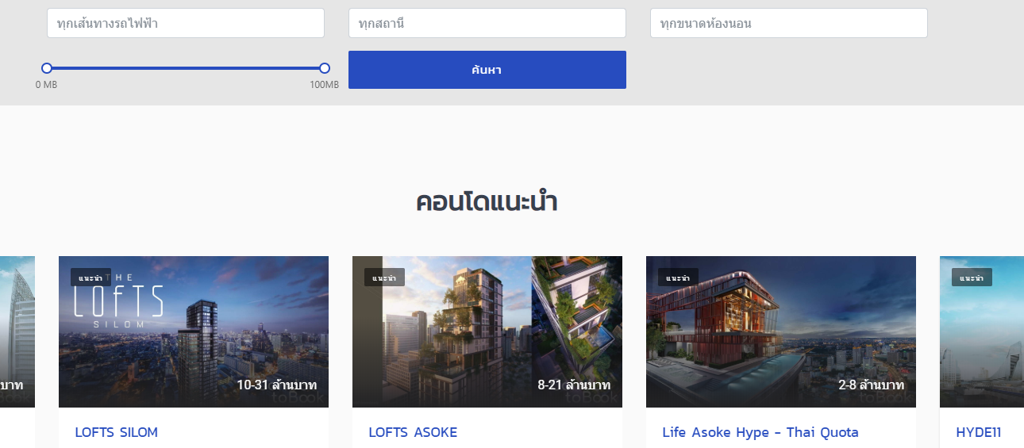
Task: Click the 0 MB slider value label
Action: (x=46, y=85)
